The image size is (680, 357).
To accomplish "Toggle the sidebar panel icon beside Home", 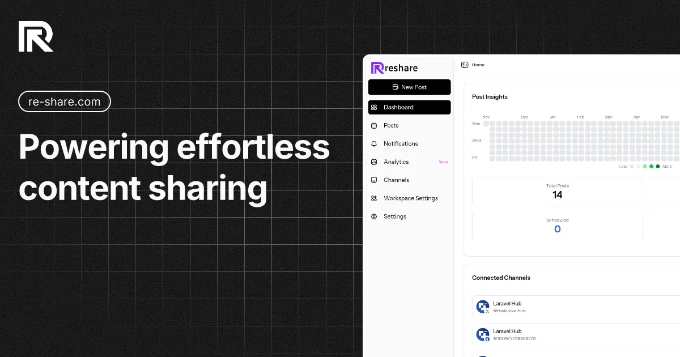I will [465, 65].
